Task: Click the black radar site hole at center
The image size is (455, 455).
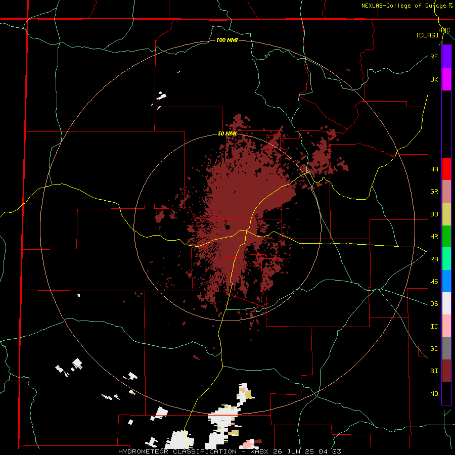Action: coord(227,227)
